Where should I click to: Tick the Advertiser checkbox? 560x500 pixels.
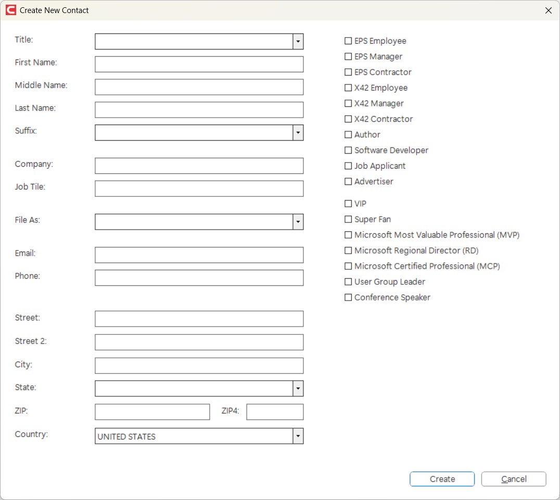348,182
